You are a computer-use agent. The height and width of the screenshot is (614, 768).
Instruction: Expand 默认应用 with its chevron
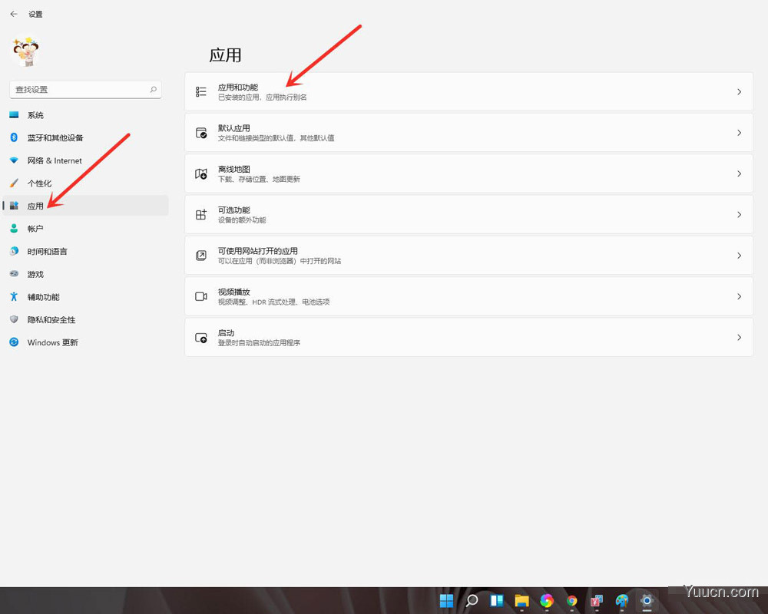pos(739,133)
